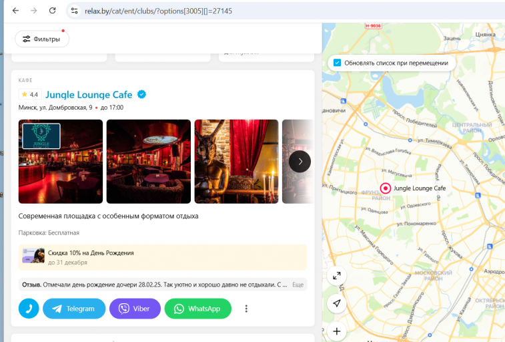Click the review text about день рождение

tap(155, 285)
